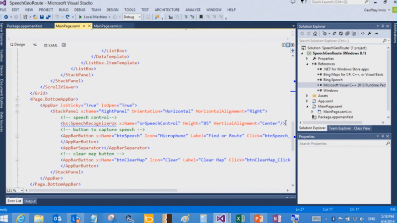Click the Preview Selected Items icon
Screen dimensions: 397x223
(x=376, y=34)
